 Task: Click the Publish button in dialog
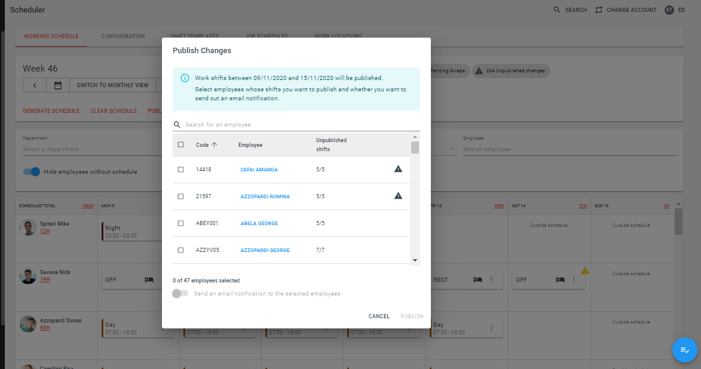click(x=412, y=316)
